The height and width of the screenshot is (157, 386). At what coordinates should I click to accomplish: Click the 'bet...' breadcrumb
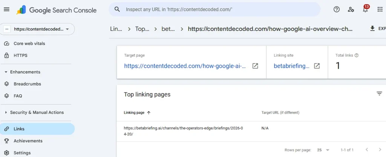pyautogui.click(x=168, y=29)
